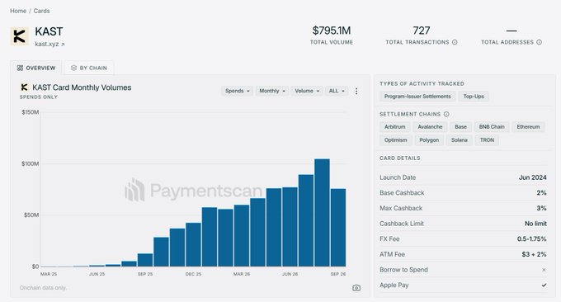
Task: Click the tallest bar in the chart
Action: pos(322,213)
